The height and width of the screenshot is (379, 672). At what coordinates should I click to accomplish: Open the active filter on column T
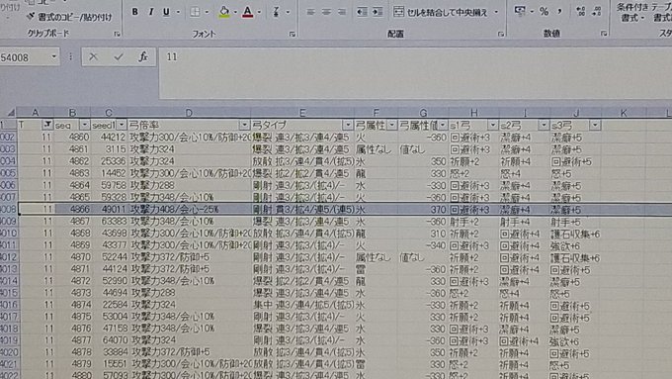coord(47,125)
